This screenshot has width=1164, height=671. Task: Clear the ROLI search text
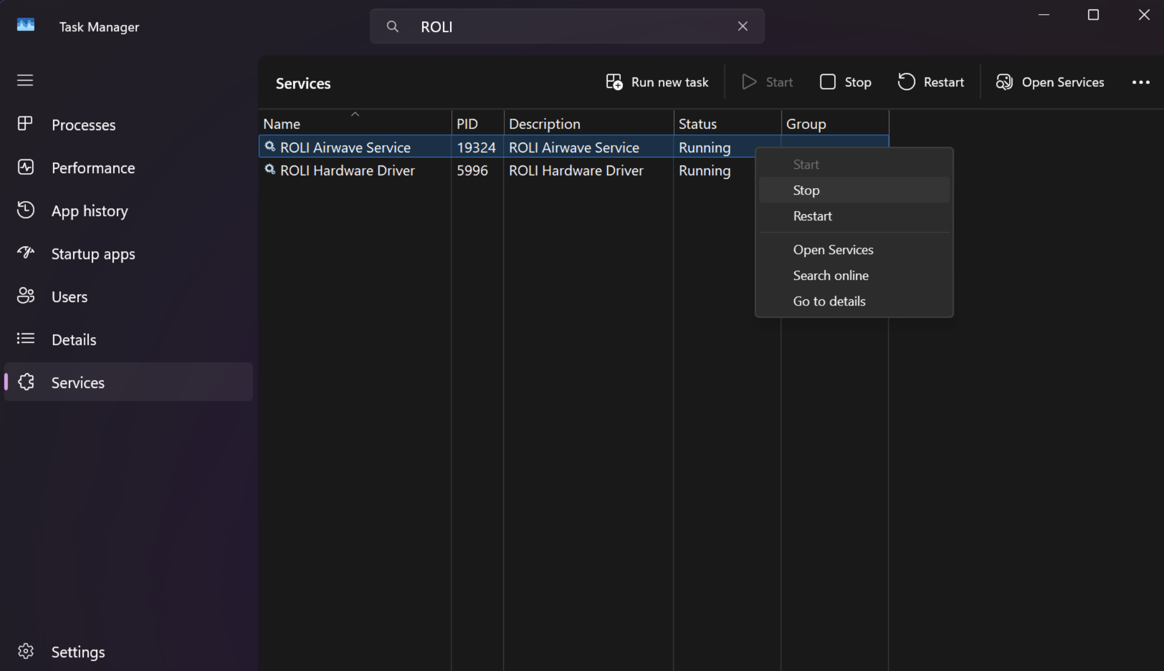(742, 26)
